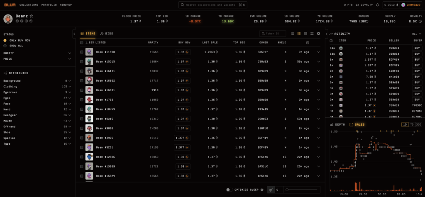Select the highlighted detailed list view icon

(x=299, y=34)
